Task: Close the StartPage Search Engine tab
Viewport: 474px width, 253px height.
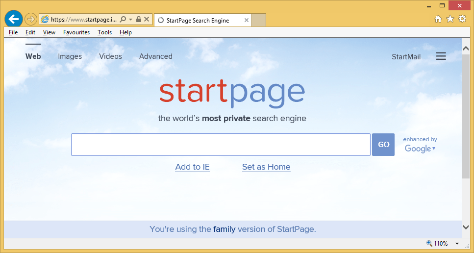Action: [x=247, y=20]
